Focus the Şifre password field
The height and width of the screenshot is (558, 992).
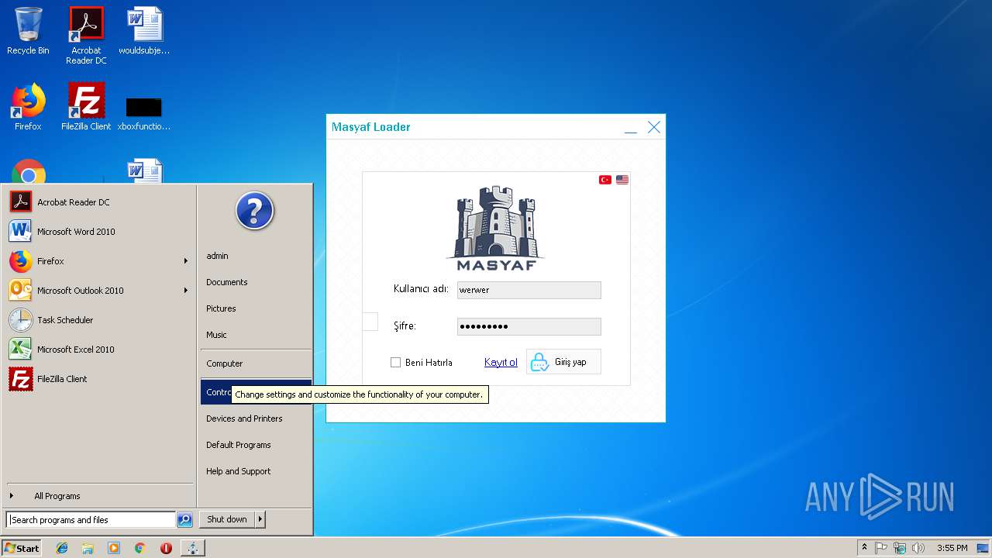(529, 326)
